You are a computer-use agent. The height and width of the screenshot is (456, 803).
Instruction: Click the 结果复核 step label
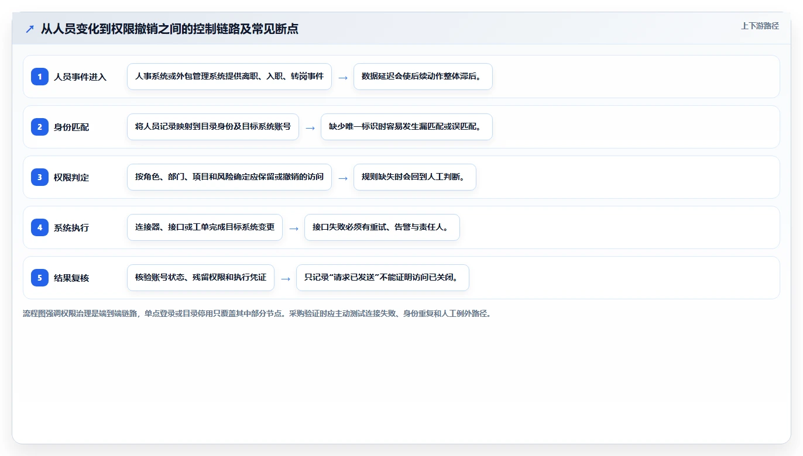point(71,278)
